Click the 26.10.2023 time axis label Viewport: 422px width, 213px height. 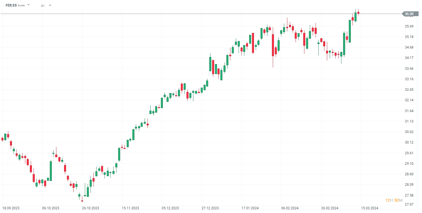coord(91,208)
